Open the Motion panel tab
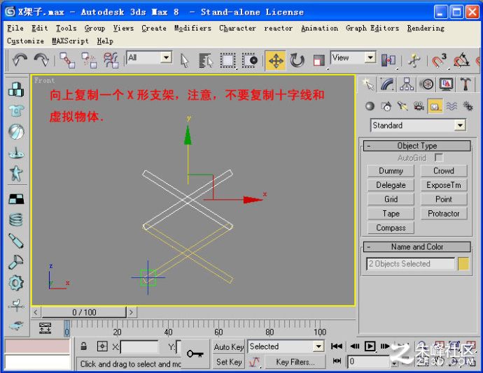The height and width of the screenshot is (373, 483). pos(426,84)
